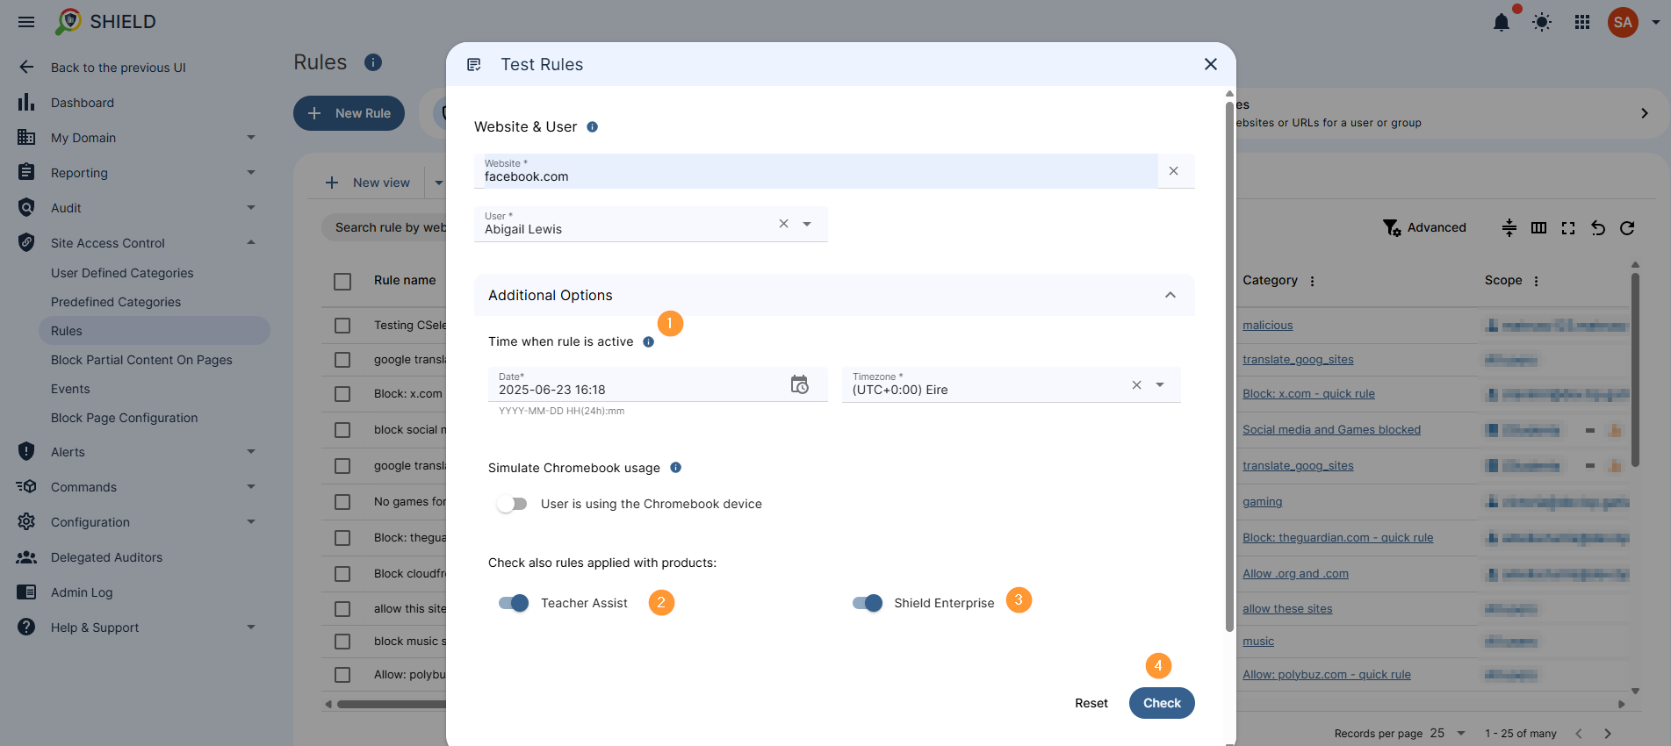The width and height of the screenshot is (1671, 746).
Task: Toggle the light/dark theme icon
Action: [1542, 22]
